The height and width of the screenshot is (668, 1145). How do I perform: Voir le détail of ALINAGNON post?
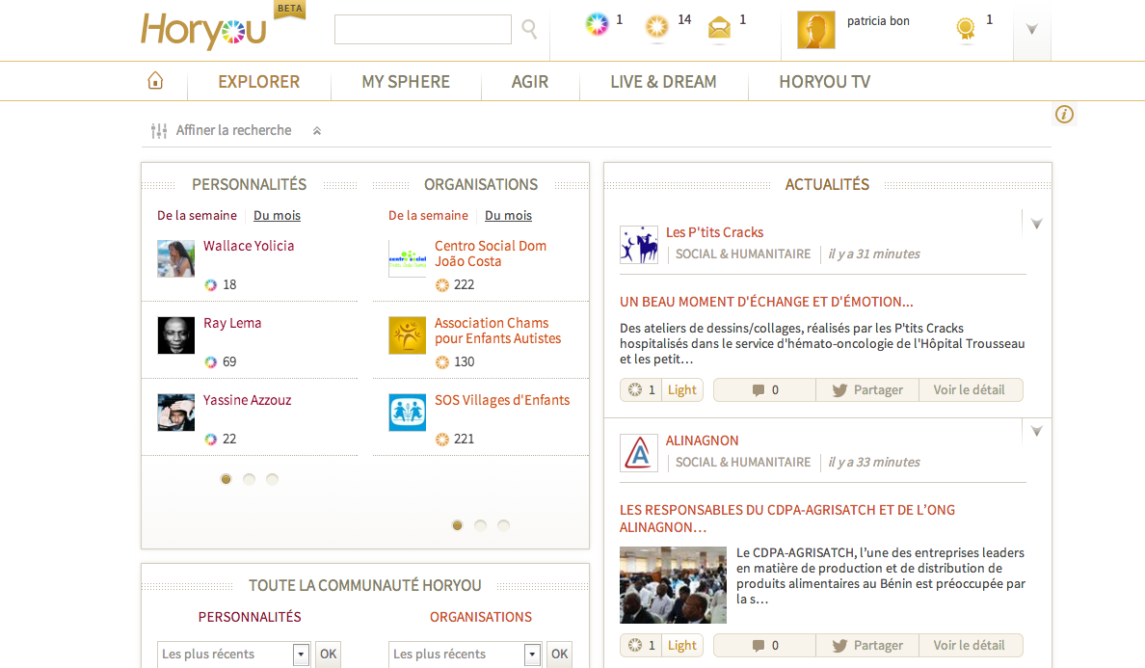click(x=970, y=646)
